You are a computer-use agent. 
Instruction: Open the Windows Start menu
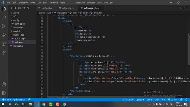tap(3, 104)
